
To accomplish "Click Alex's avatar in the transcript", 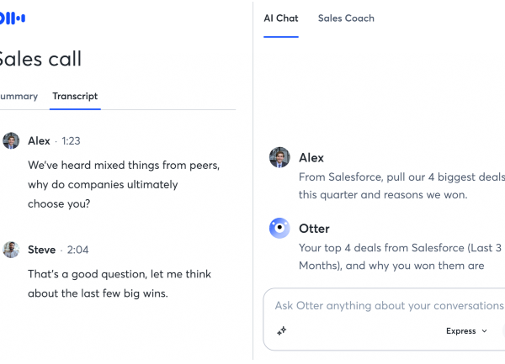I will coord(11,141).
